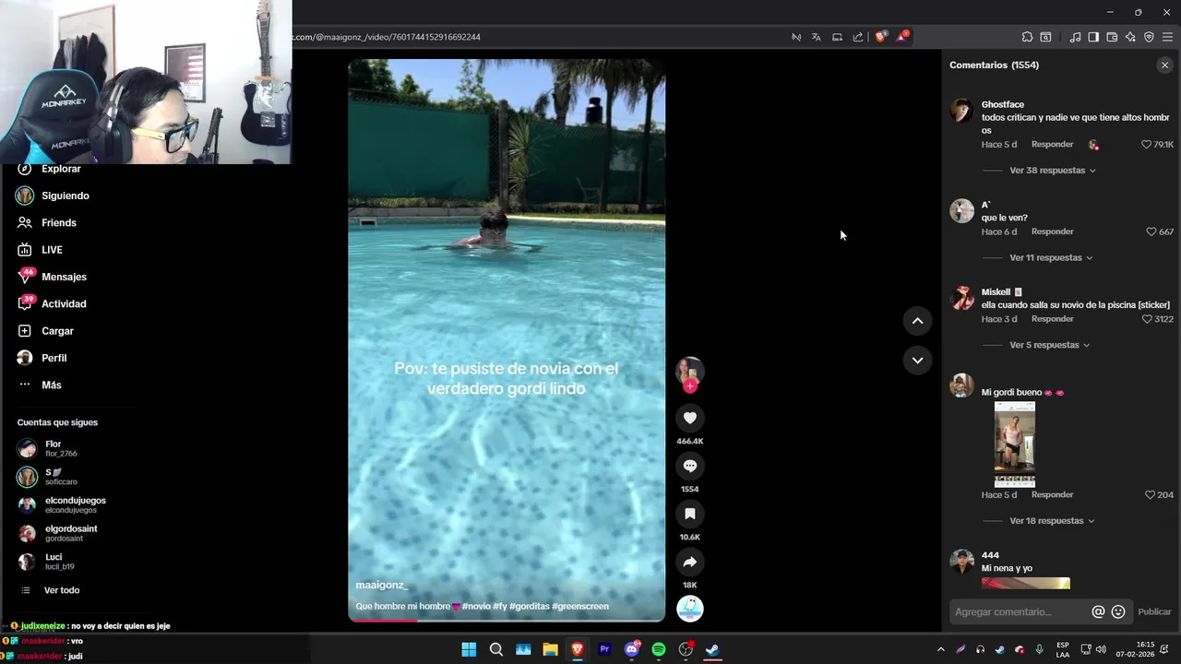Viewport: 1181px width, 664px height.
Task: Expand Ver 5 respuestas under Miskell
Action: (1049, 345)
